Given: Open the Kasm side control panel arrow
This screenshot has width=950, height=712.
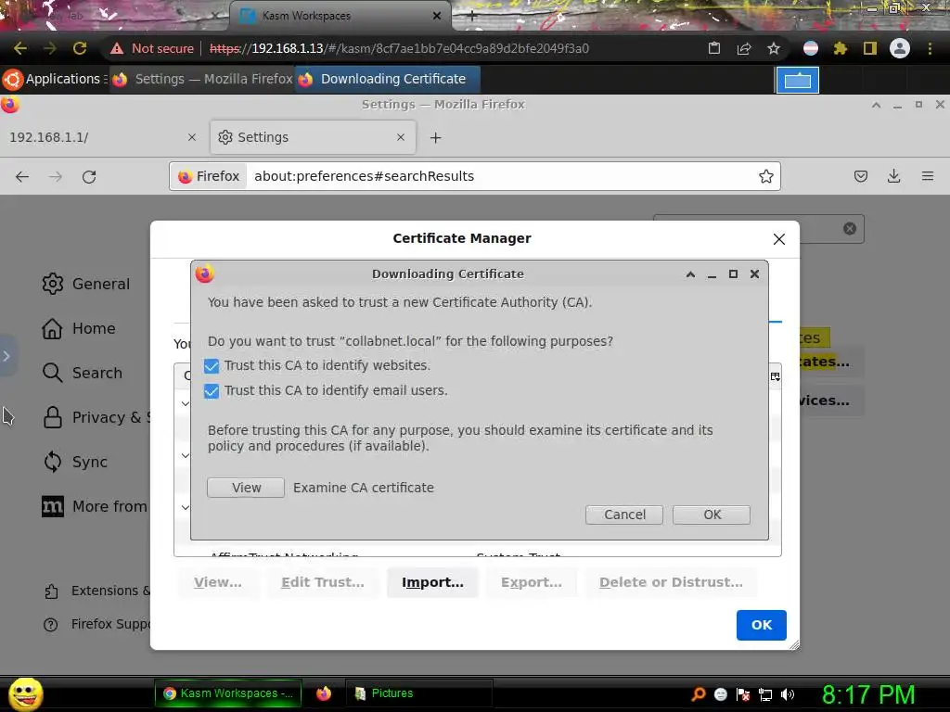Looking at the screenshot, I should point(6,356).
